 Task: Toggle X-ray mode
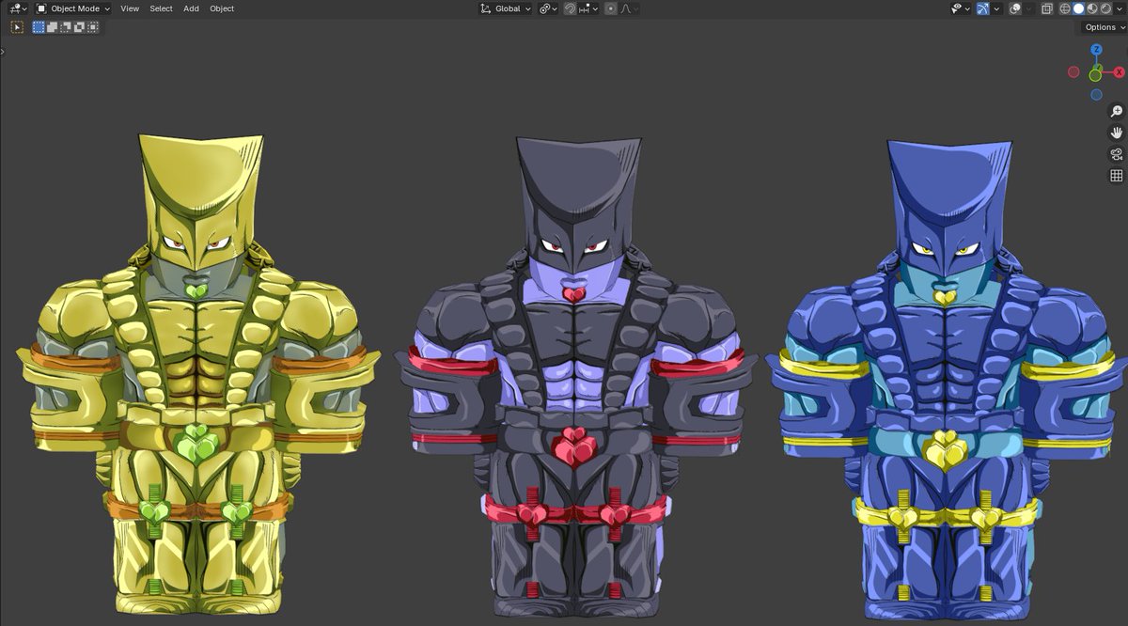tap(1047, 8)
